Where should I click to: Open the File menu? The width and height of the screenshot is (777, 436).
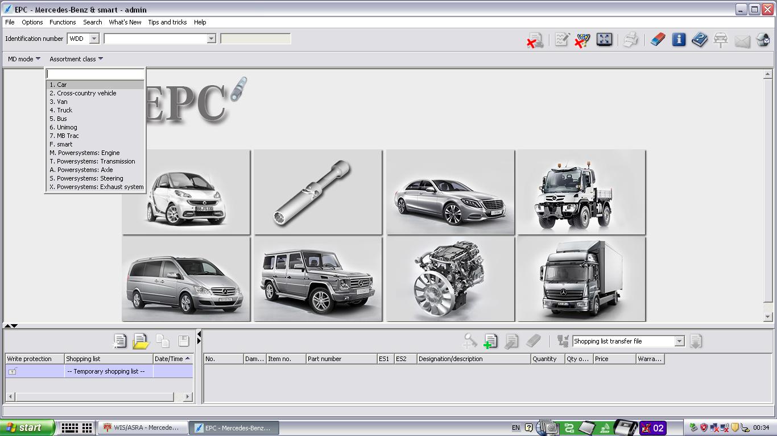(x=10, y=22)
